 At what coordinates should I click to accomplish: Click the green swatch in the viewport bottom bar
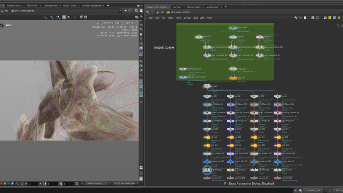pyautogui.click(x=5, y=183)
